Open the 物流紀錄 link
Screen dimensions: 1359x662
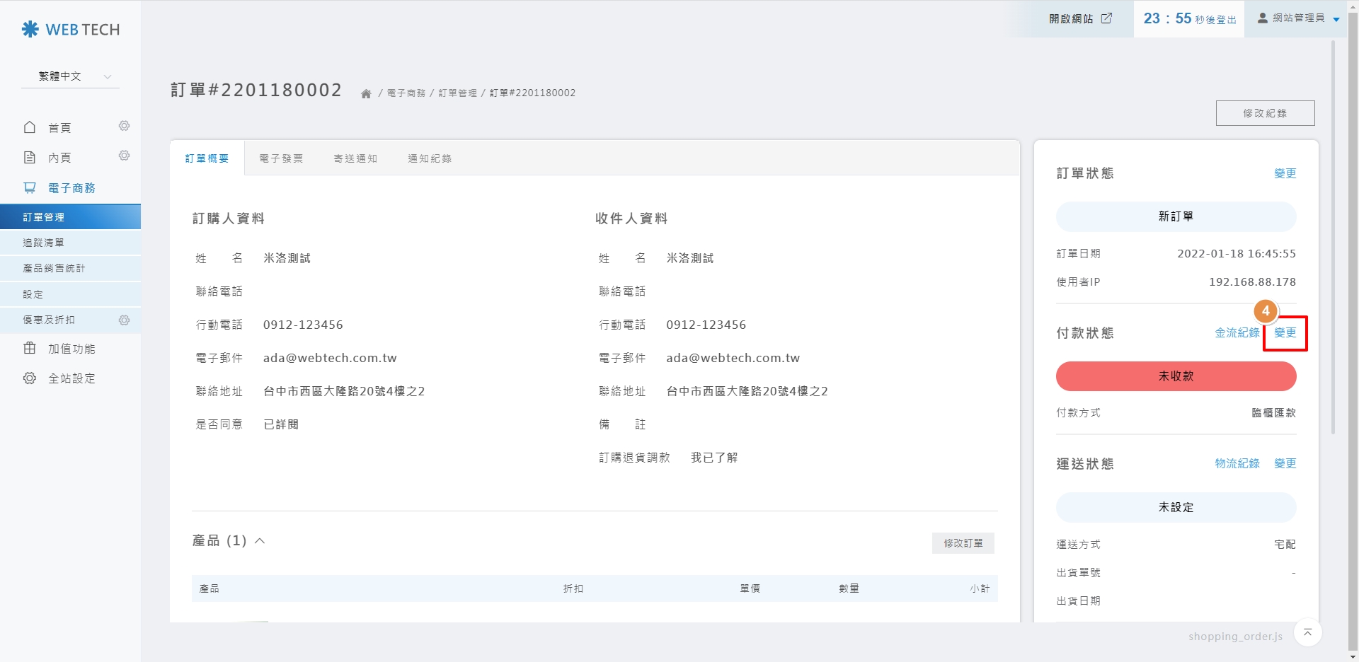1237,464
